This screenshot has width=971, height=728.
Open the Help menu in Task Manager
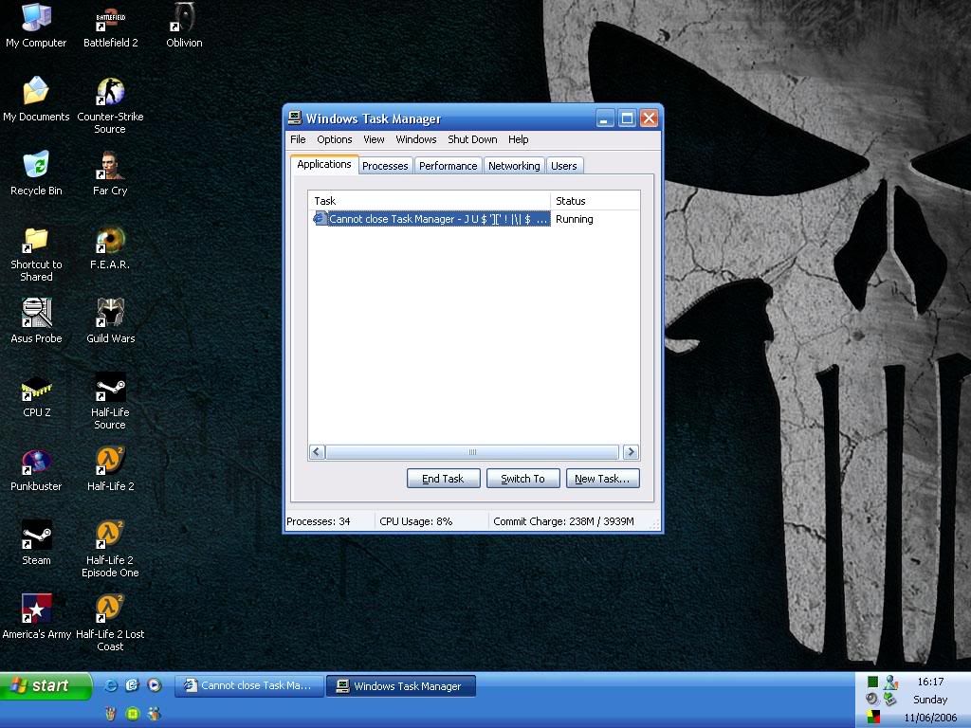pos(519,139)
